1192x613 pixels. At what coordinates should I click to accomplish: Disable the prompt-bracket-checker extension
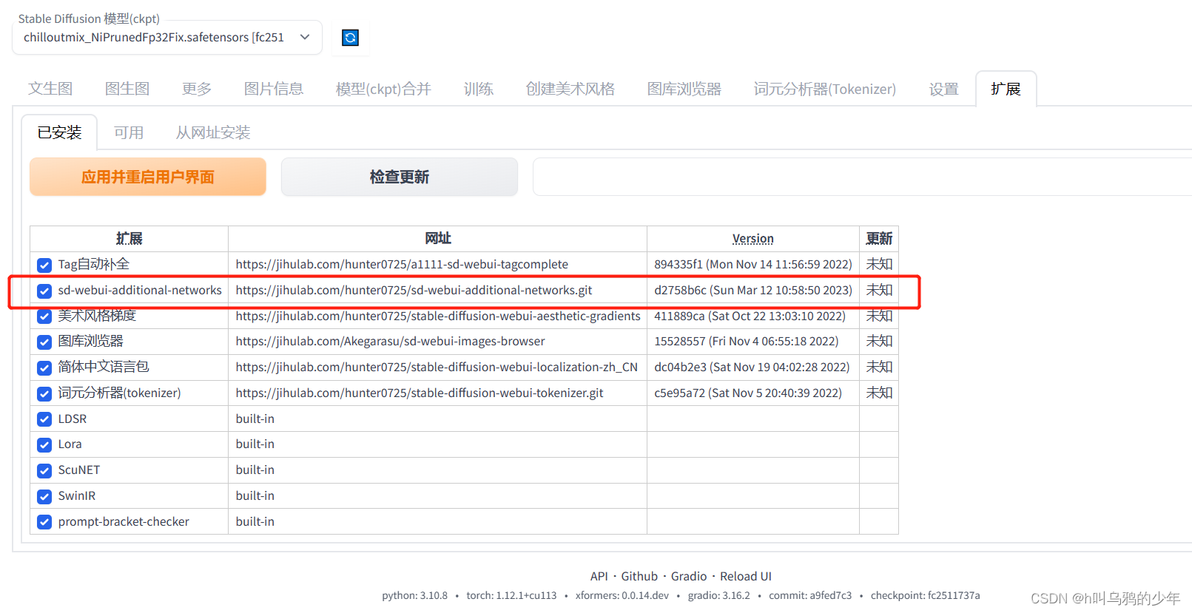44,522
